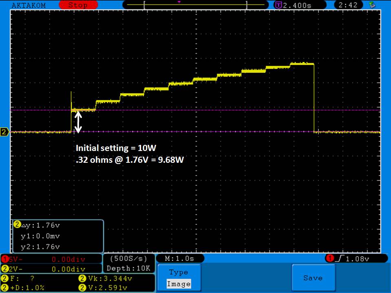Click the y1:0.0mv cursor value

[40, 236]
